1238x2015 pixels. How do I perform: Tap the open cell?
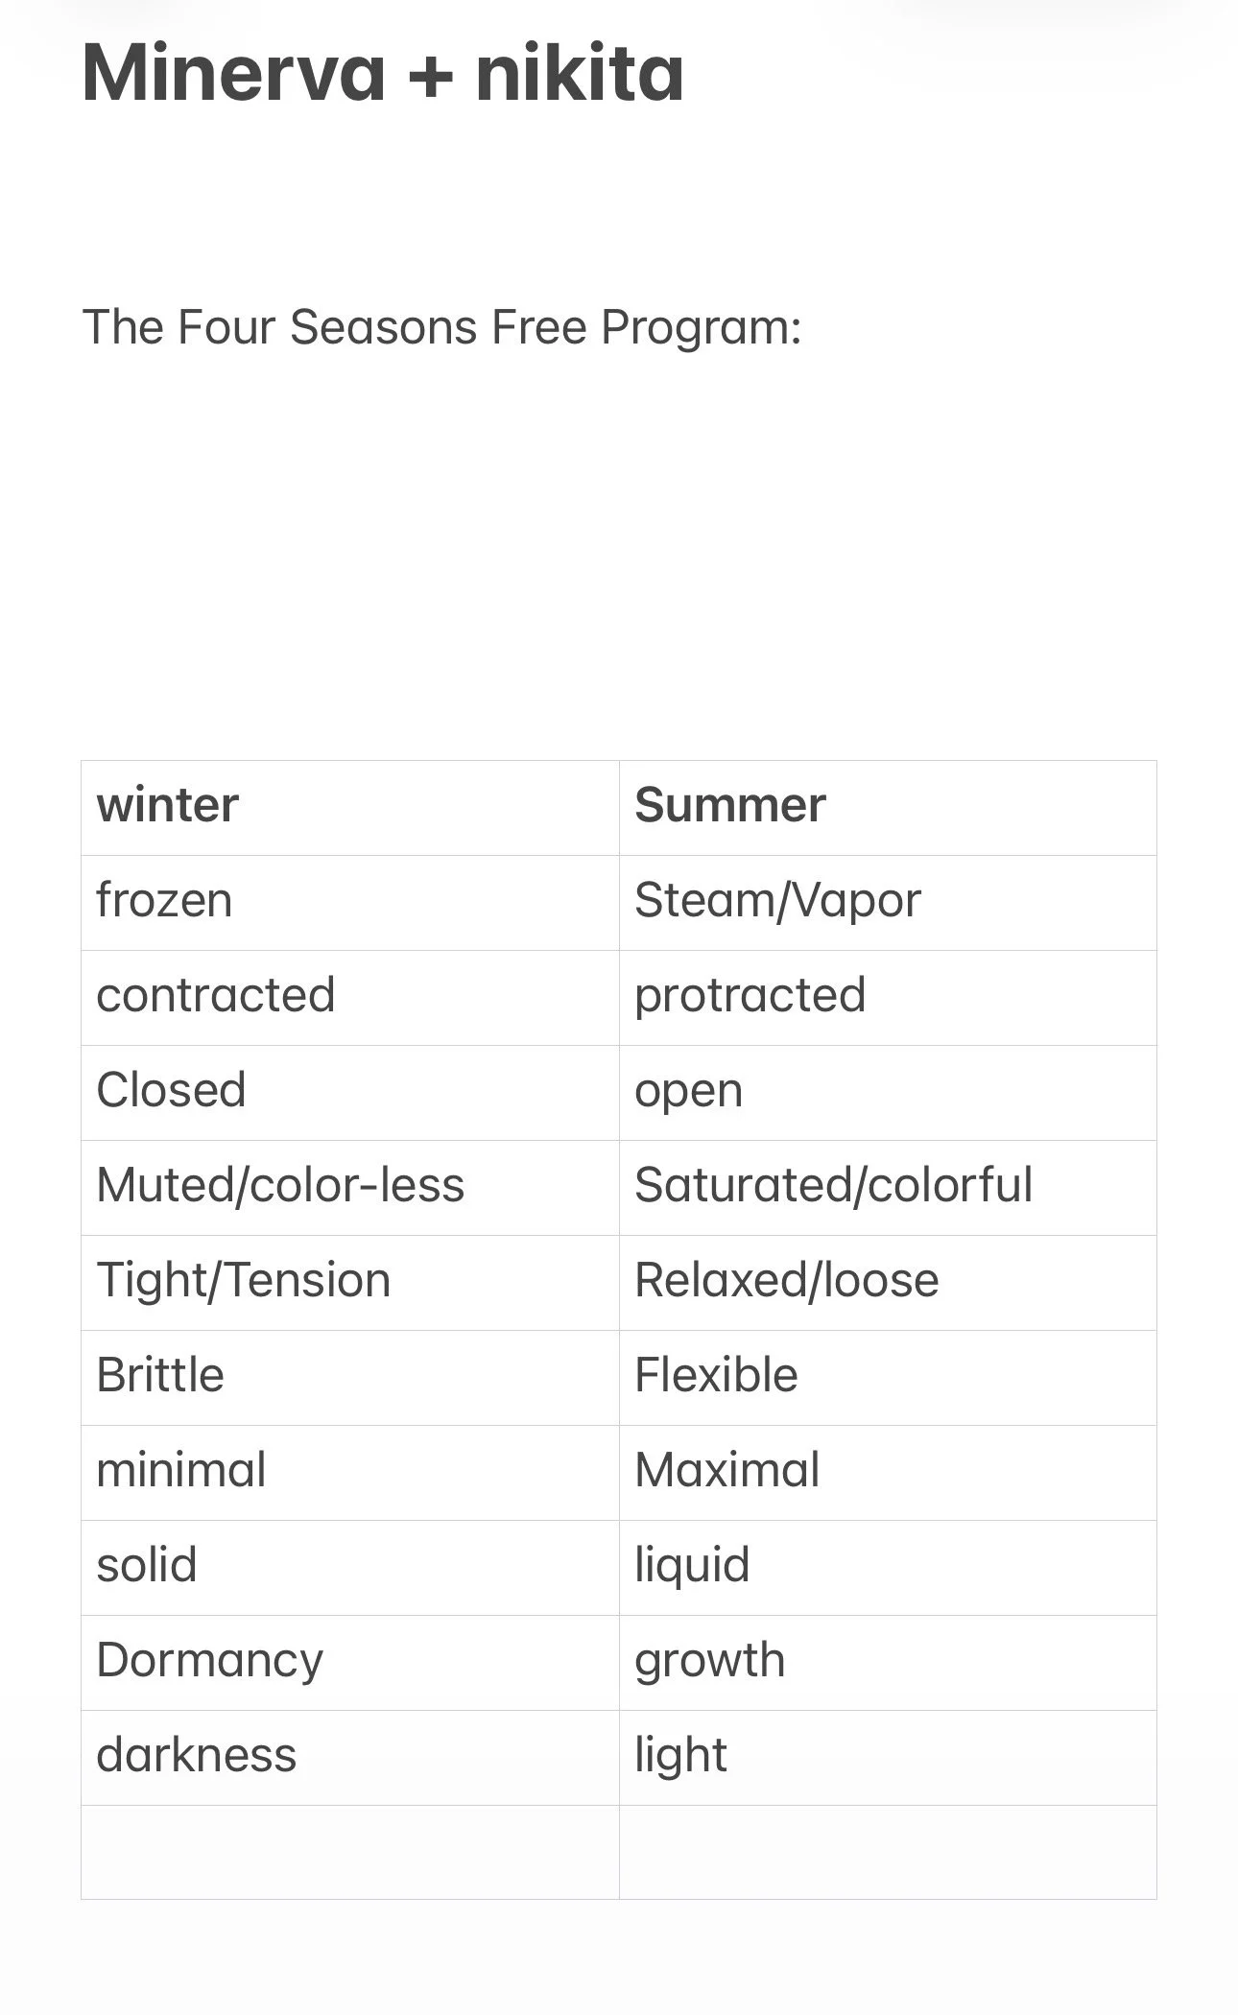(888, 1093)
